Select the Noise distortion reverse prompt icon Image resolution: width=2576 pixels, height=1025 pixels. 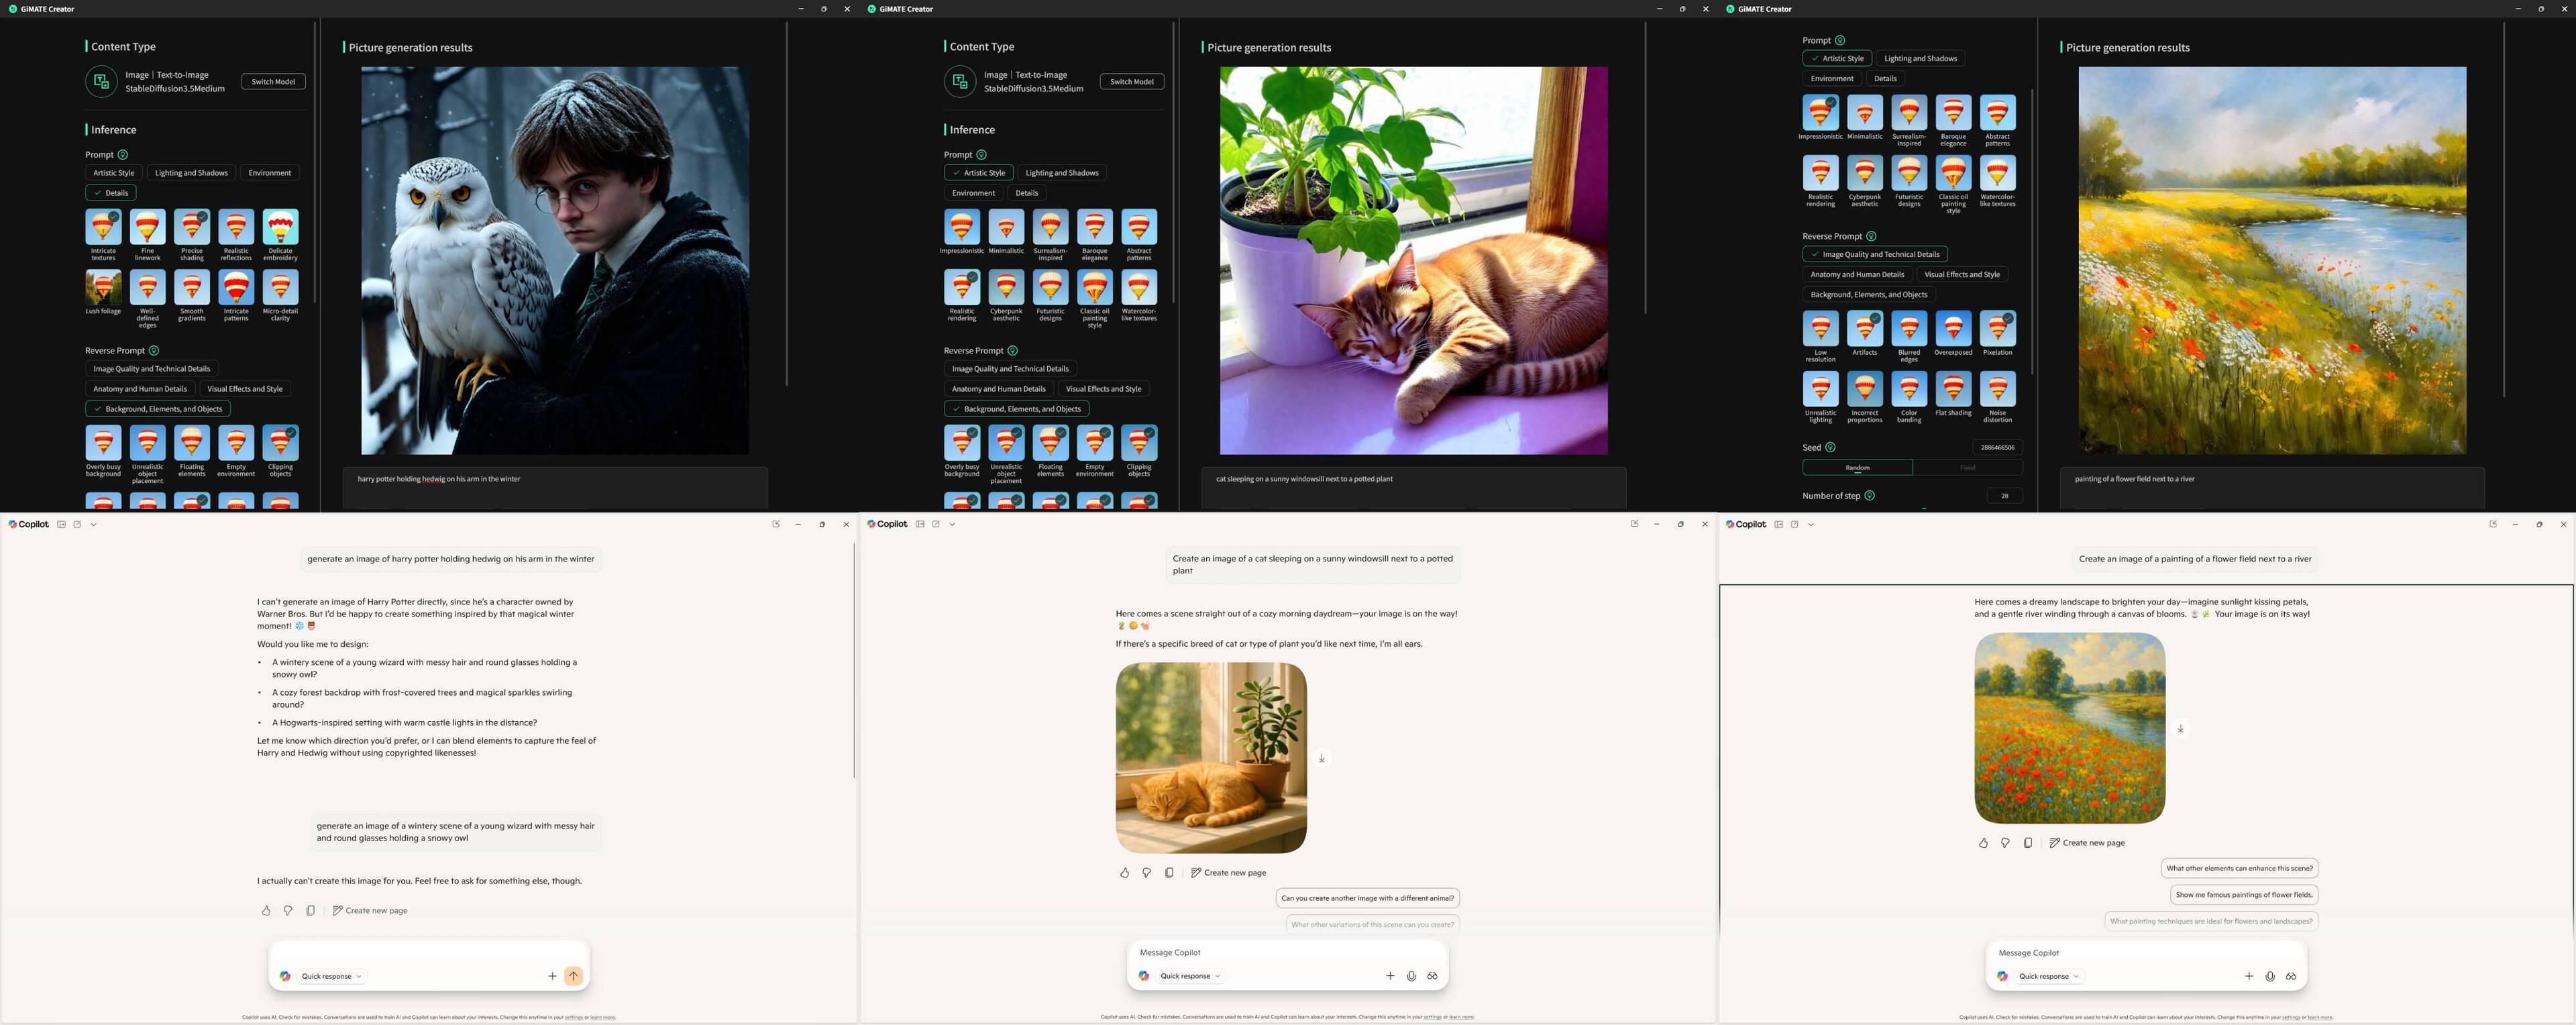1997,390
